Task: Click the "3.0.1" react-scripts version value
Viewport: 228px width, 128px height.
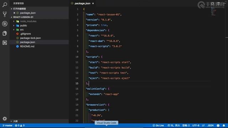Action: pos(117,46)
